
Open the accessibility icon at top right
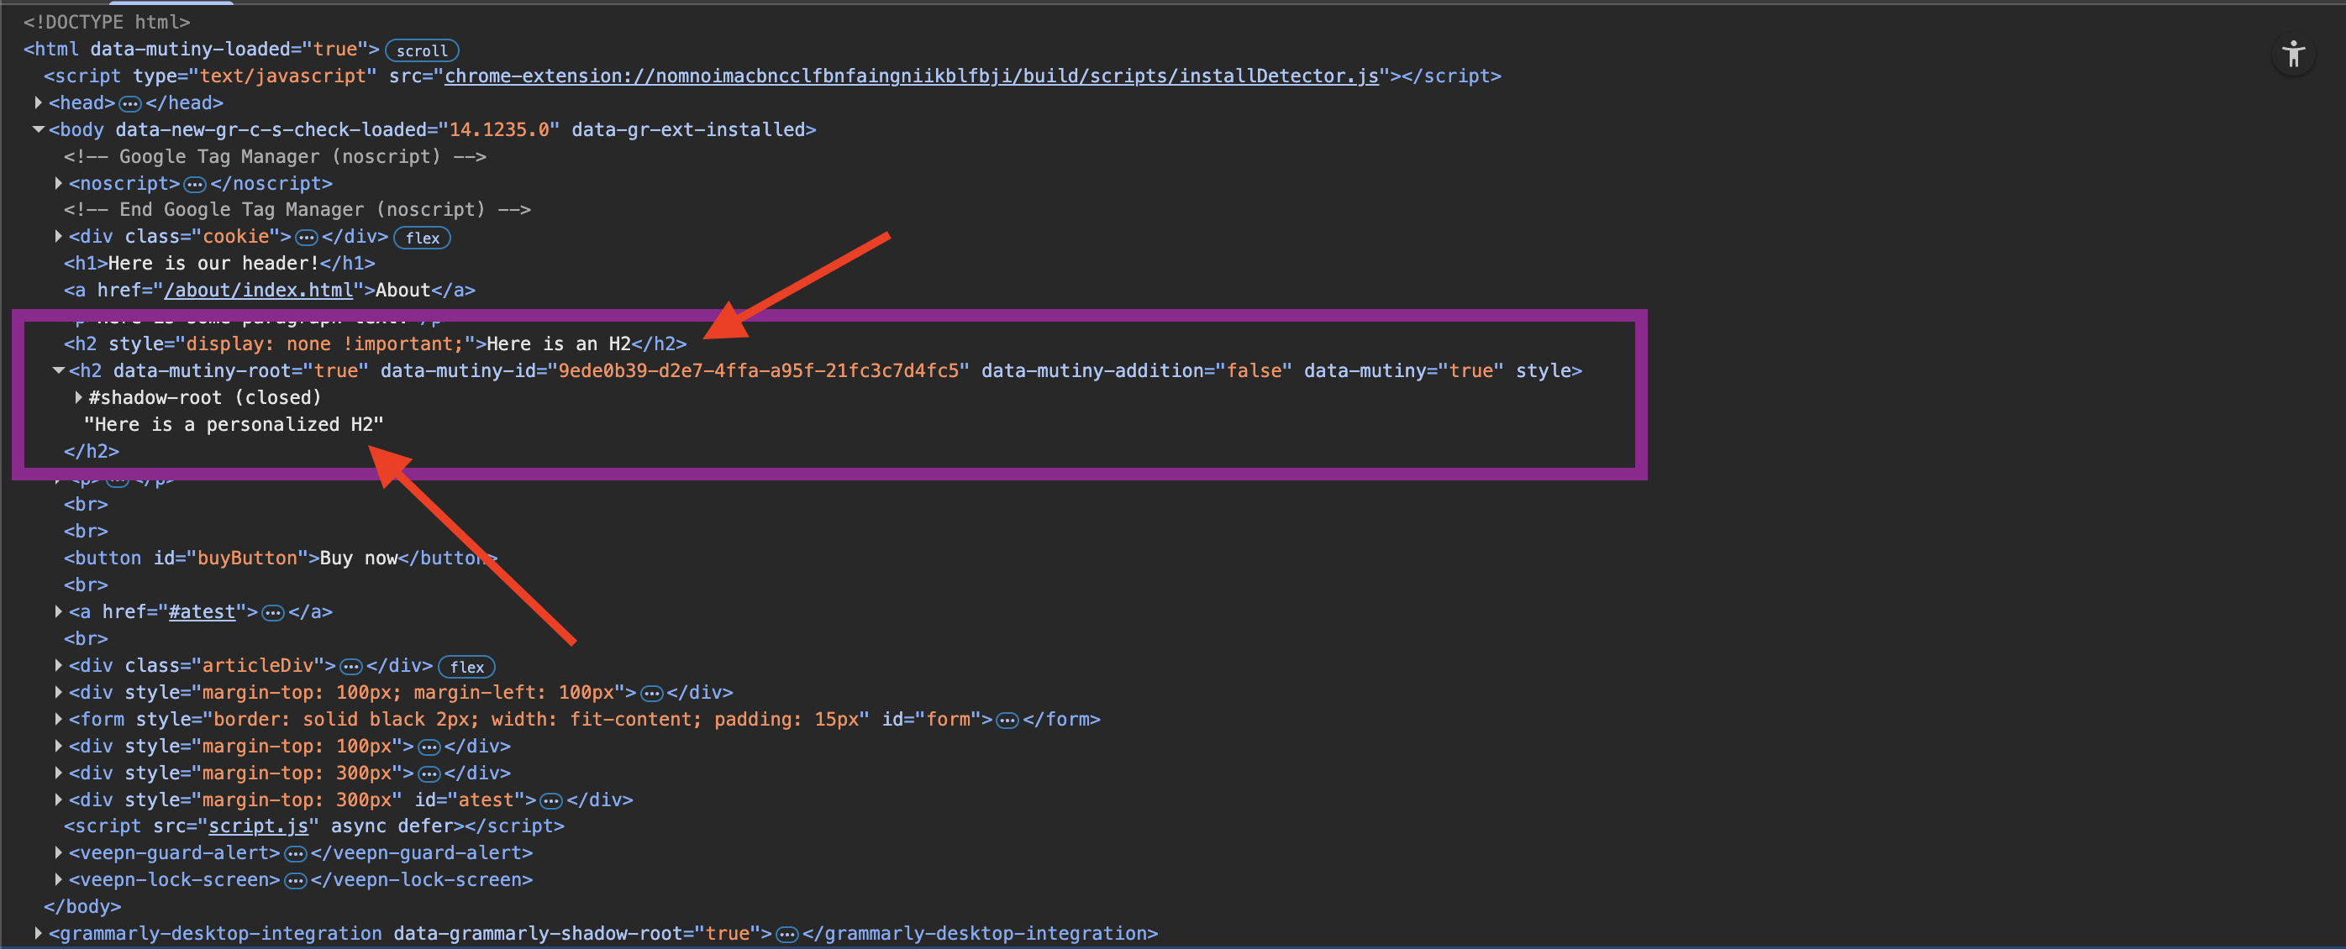(2293, 54)
